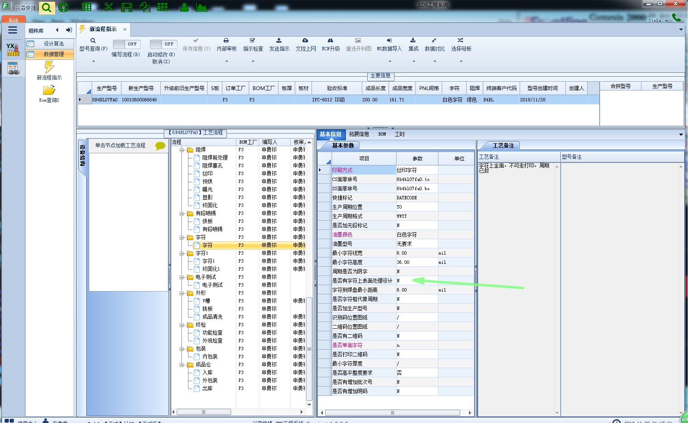Select the 基本信息 tab
This screenshot has height=423, width=688.
tap(330, 134)
